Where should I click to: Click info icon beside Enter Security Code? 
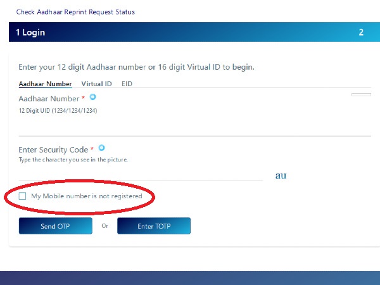pyautogui.click(x=102, y=148)
